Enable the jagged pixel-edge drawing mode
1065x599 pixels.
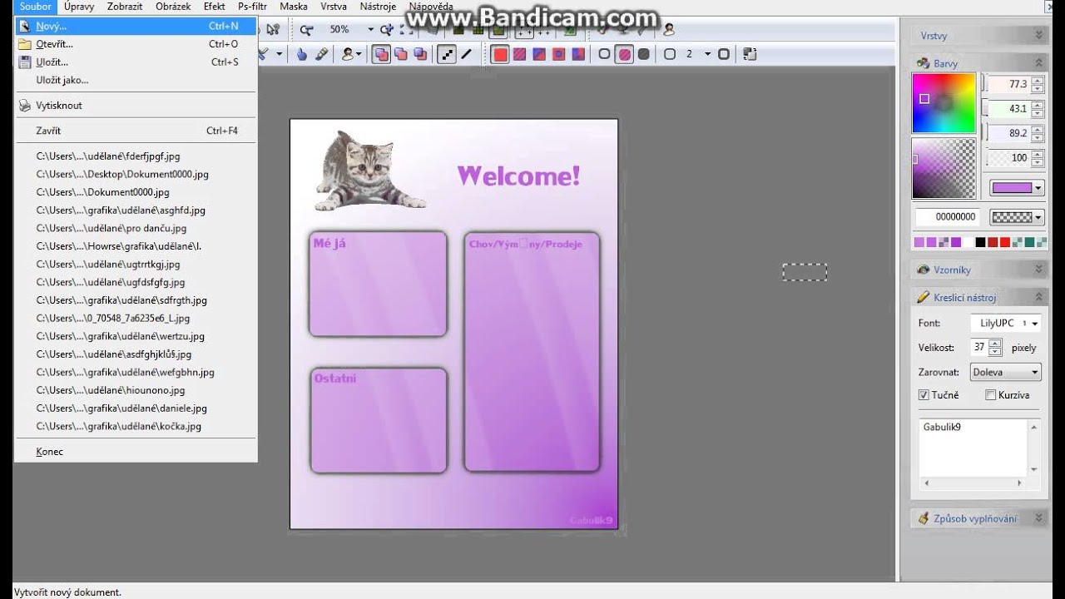click(447, 54)
